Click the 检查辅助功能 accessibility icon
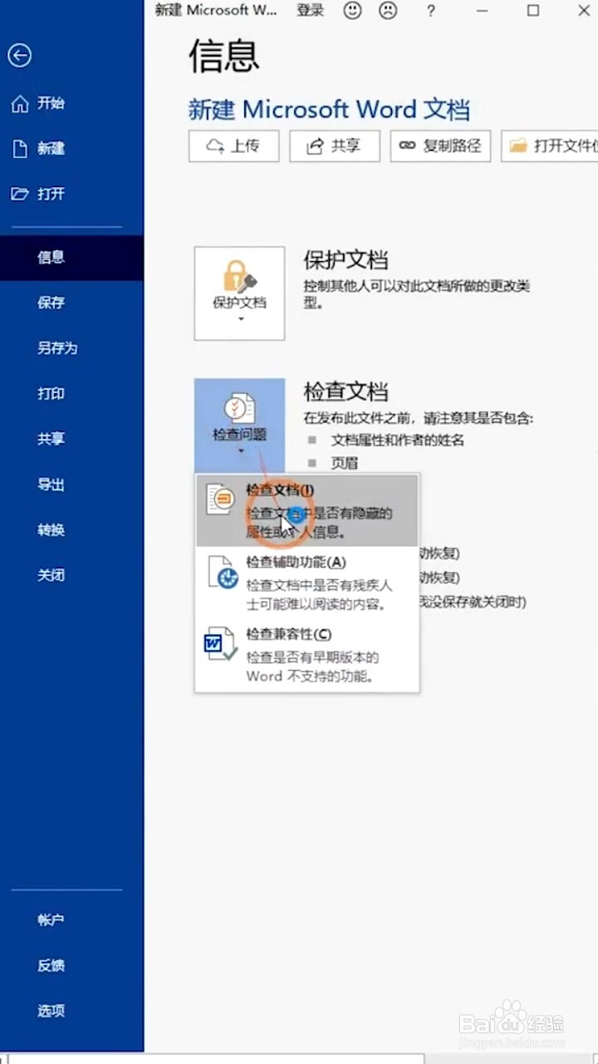Viewport: 598px width, 1064px height. (221, 574)
